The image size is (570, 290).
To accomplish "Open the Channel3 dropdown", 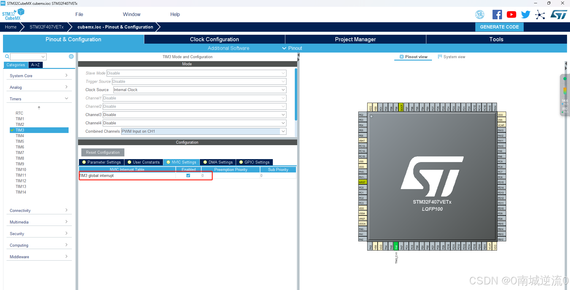I will coord(194,115).
